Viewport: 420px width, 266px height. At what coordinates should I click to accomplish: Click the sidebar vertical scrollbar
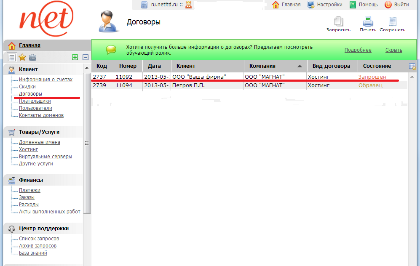coord(87,143)
